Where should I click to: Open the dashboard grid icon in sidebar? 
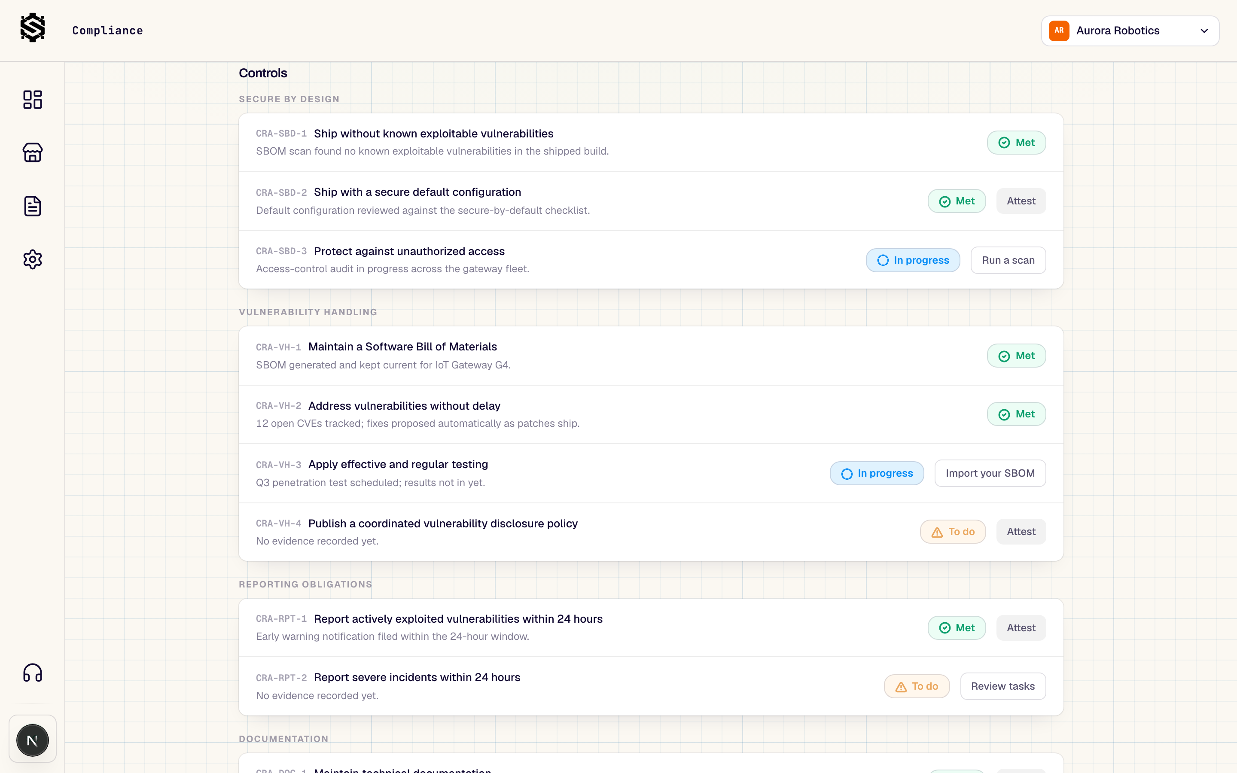[x=32, y=100]
